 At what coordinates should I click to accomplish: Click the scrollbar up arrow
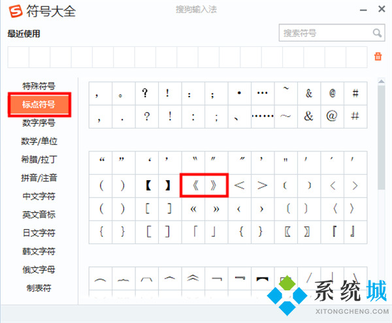pos(382,82)
